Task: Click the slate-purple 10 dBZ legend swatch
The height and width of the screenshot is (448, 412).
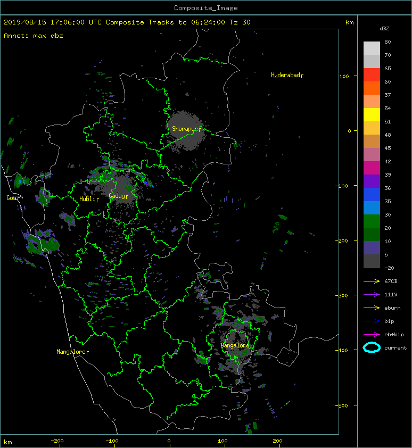Action: point(372,247)
